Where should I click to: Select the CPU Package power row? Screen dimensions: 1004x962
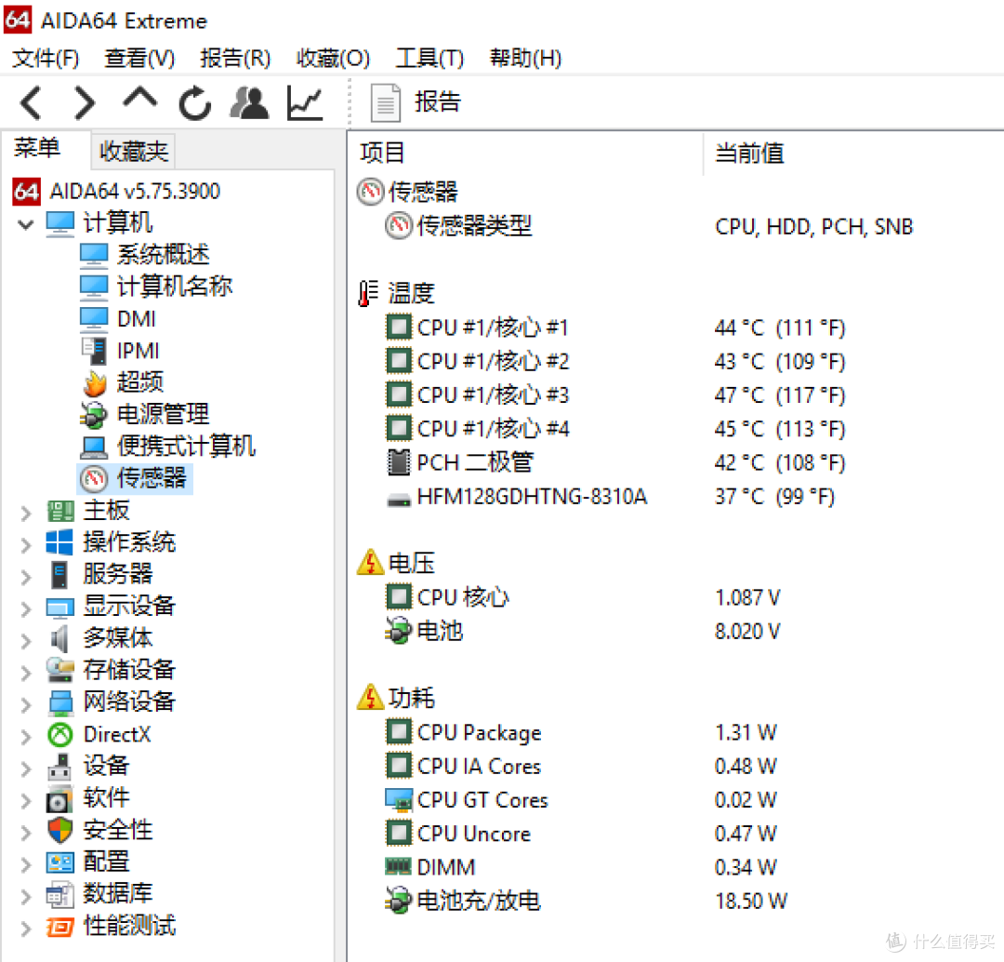tap(581, 732)
